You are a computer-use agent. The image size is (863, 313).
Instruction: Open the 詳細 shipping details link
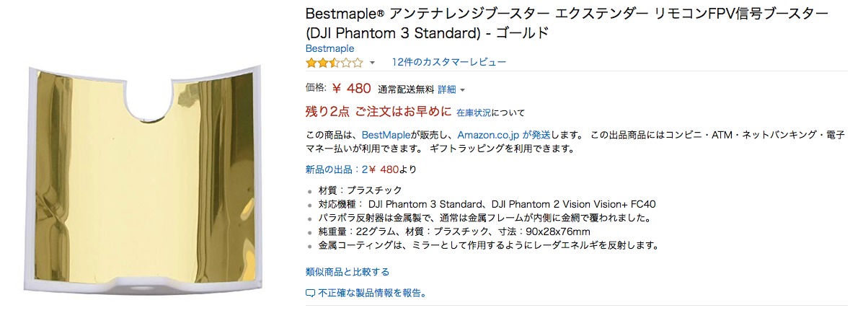tap(447, 89)
